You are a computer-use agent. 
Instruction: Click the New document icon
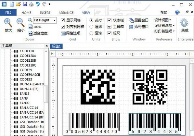pyautogui.click(x=12, y=4)
